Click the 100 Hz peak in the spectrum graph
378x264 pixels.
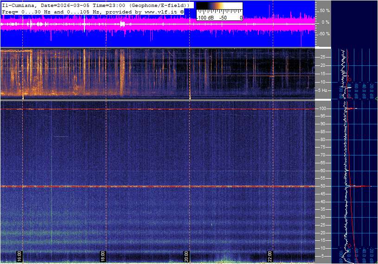point(352,109)
